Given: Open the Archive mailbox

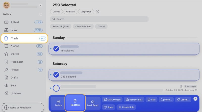Looking at the screenshot, I should pos(23,46).
